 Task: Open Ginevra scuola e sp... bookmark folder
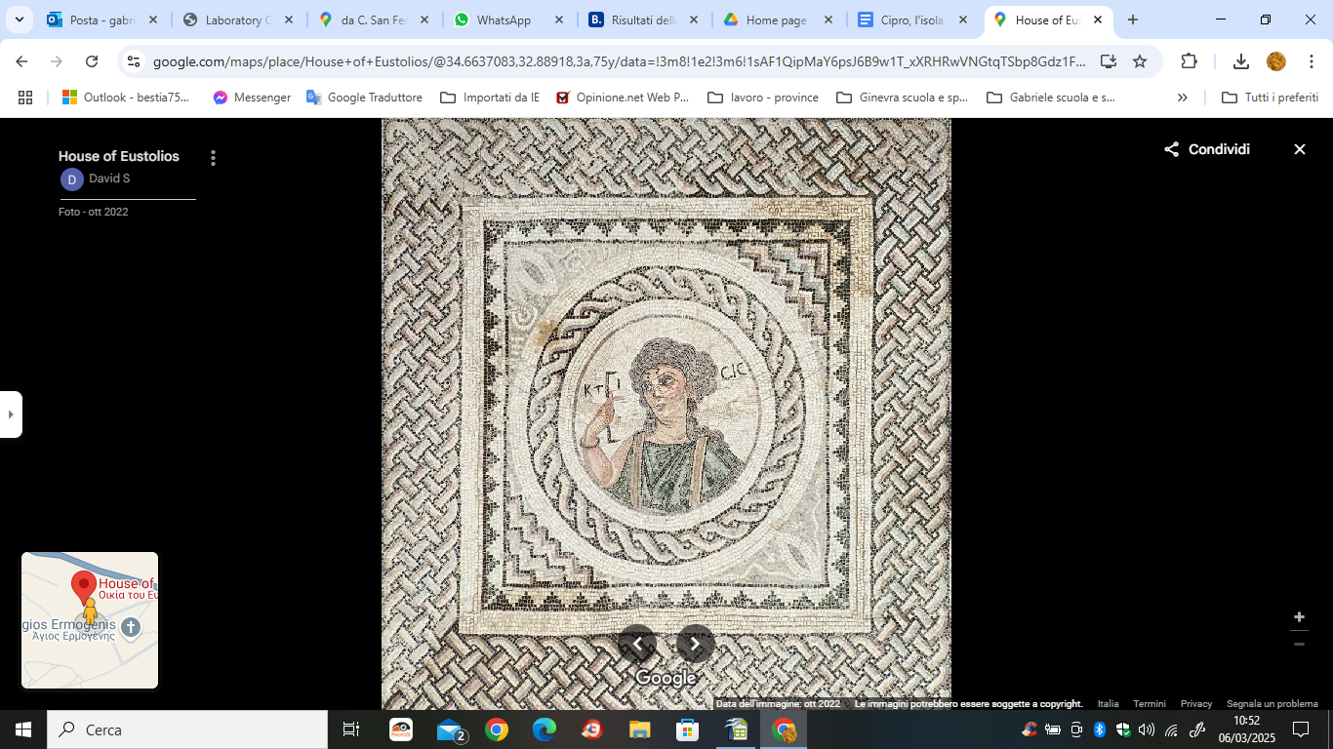[x=902, y=98]
